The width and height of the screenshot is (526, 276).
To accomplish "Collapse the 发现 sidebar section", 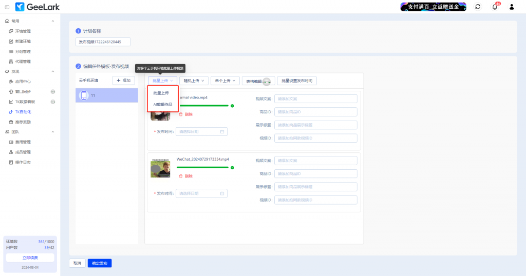I will click(53, 71).
